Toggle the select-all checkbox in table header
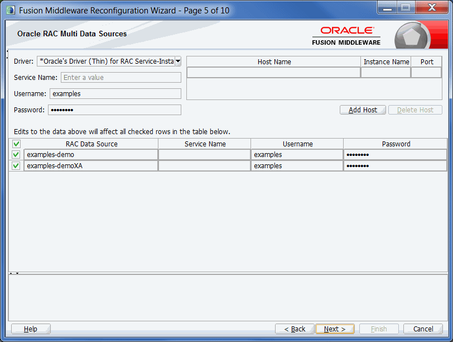The height and width of the screenshot is (342, 453). pyautogui.click(x=17, y=144)
